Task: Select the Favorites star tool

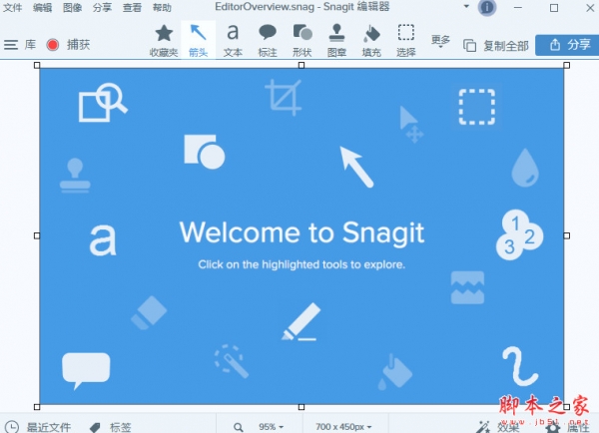Action: click(164, 40)
